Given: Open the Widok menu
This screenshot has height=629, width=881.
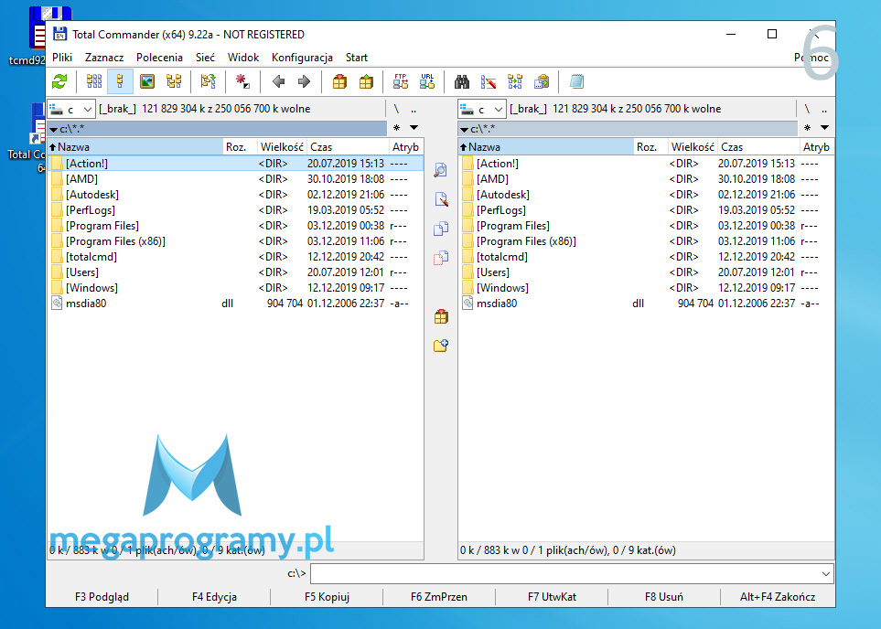Looking at the screenshot, I should [243, 58].
